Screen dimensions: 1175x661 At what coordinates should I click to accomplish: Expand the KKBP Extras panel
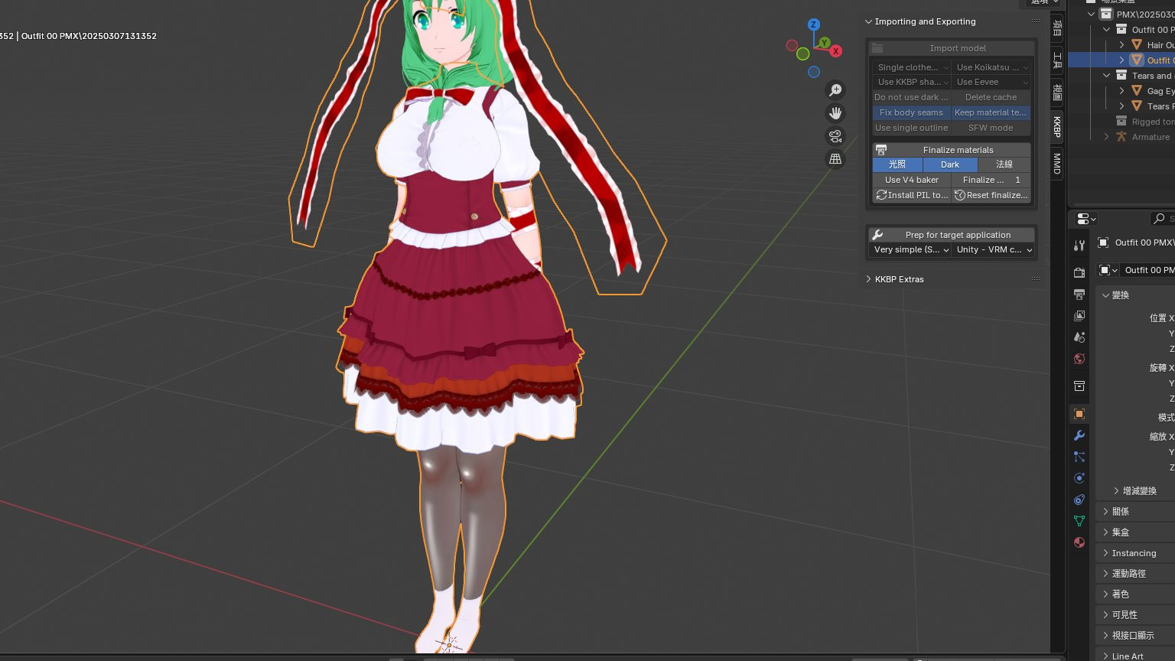point(899,279)
